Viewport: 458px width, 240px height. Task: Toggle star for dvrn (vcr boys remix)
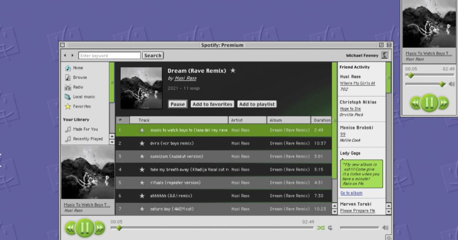coord(142,144)
